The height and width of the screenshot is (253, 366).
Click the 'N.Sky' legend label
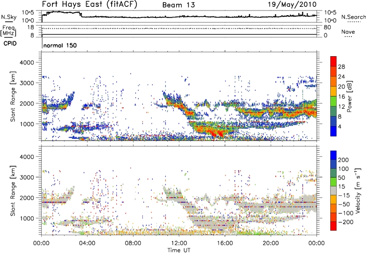pyautogui.click(x=9, y=17)
